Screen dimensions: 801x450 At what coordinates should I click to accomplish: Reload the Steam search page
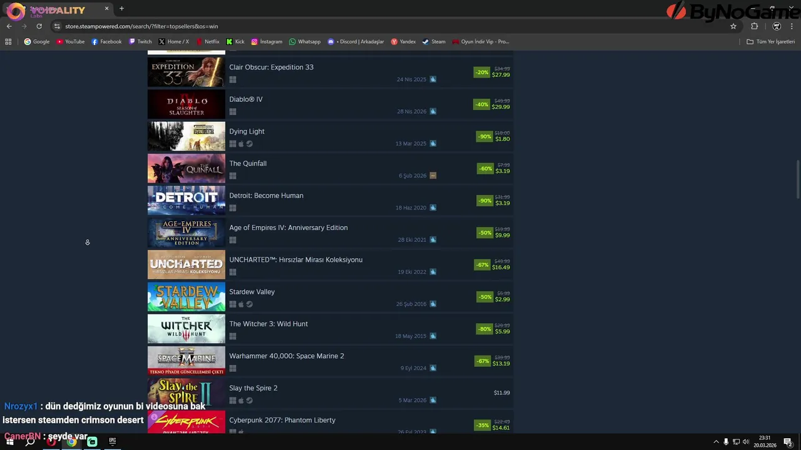click(39, 26)
